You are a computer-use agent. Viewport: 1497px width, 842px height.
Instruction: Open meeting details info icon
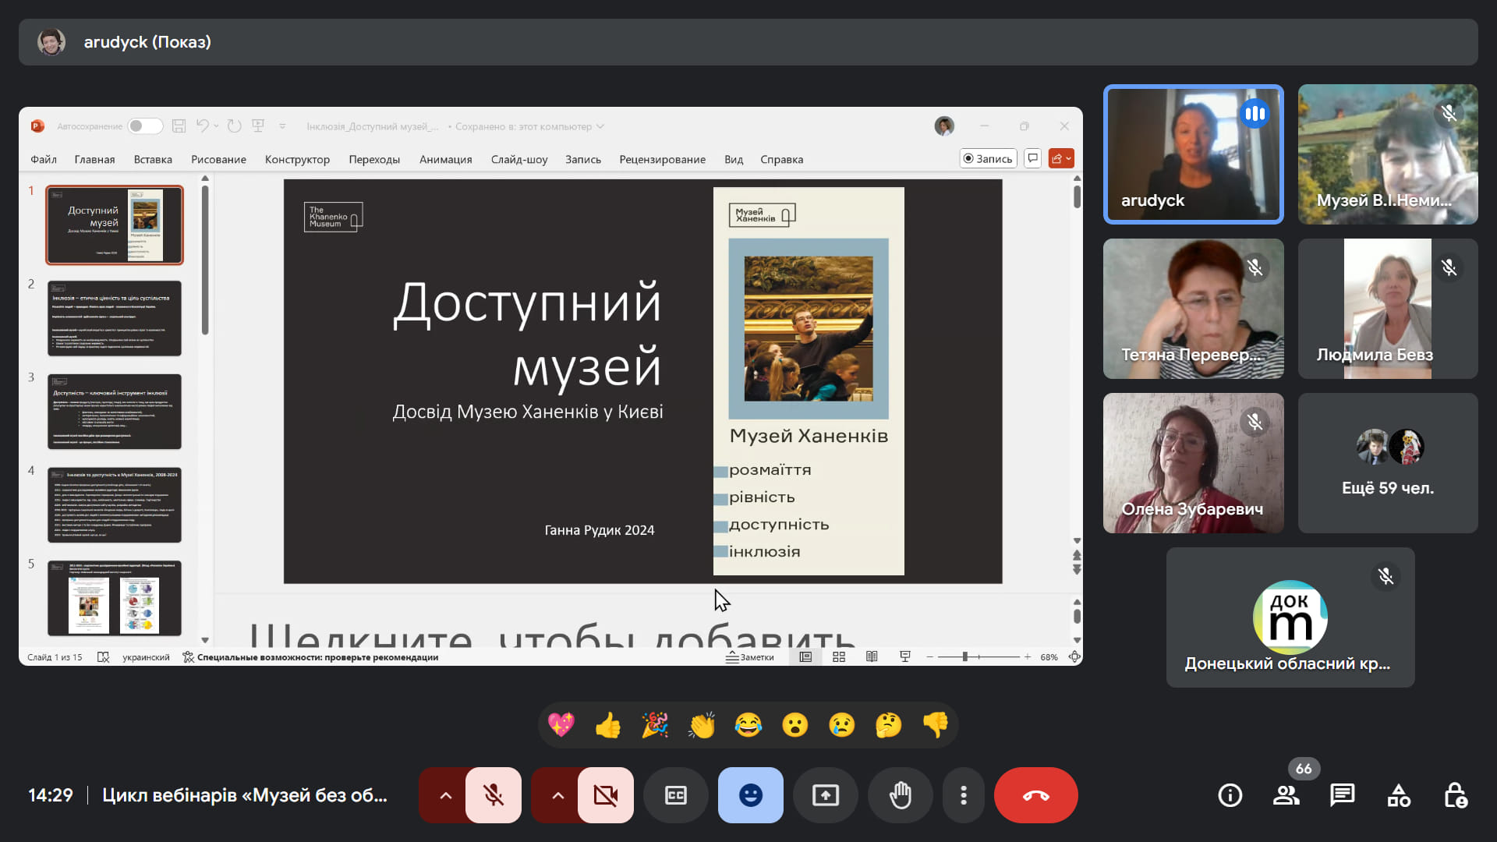pyautogui.click(x=1230, y=795)
